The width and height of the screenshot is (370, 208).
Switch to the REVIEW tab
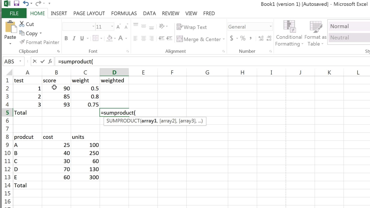pyautogui.click(x=171, y=13)
